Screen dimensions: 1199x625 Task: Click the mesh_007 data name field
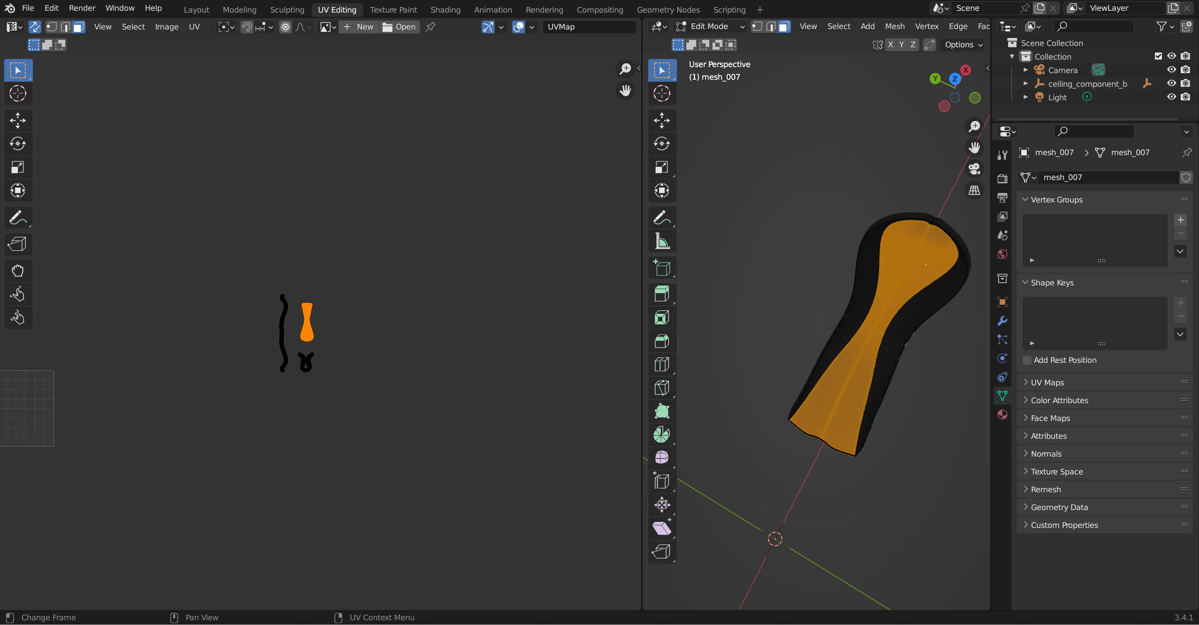[x=1107, y=177]
